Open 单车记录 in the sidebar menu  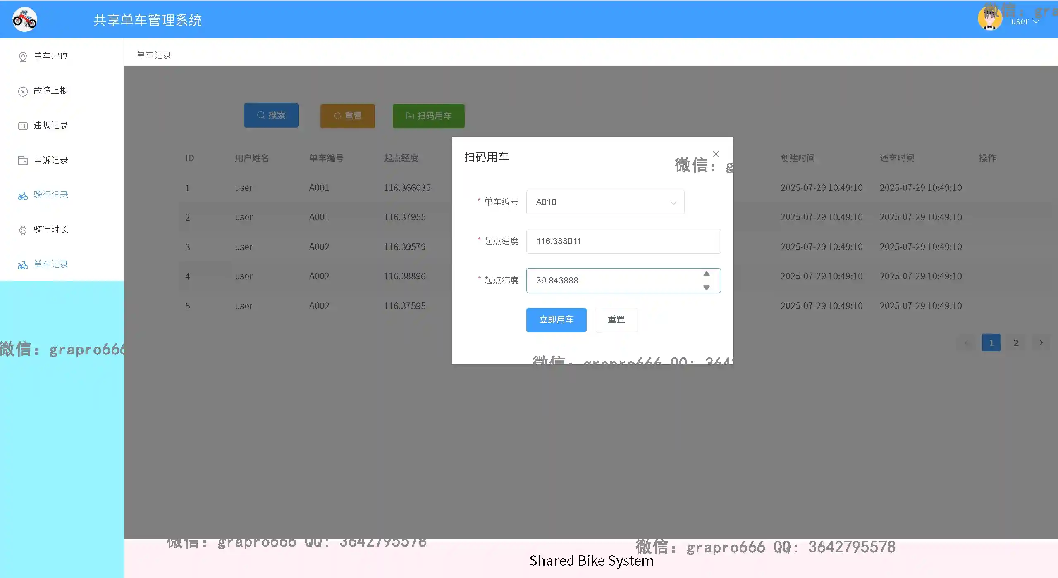pos(51,264)
